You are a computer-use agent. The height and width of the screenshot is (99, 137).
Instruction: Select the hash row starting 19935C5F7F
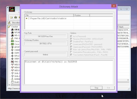(123, 30)
